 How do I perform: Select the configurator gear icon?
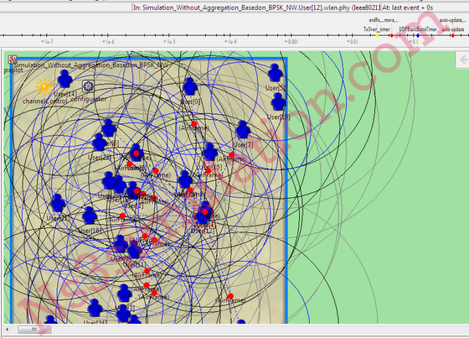[88, 87]
